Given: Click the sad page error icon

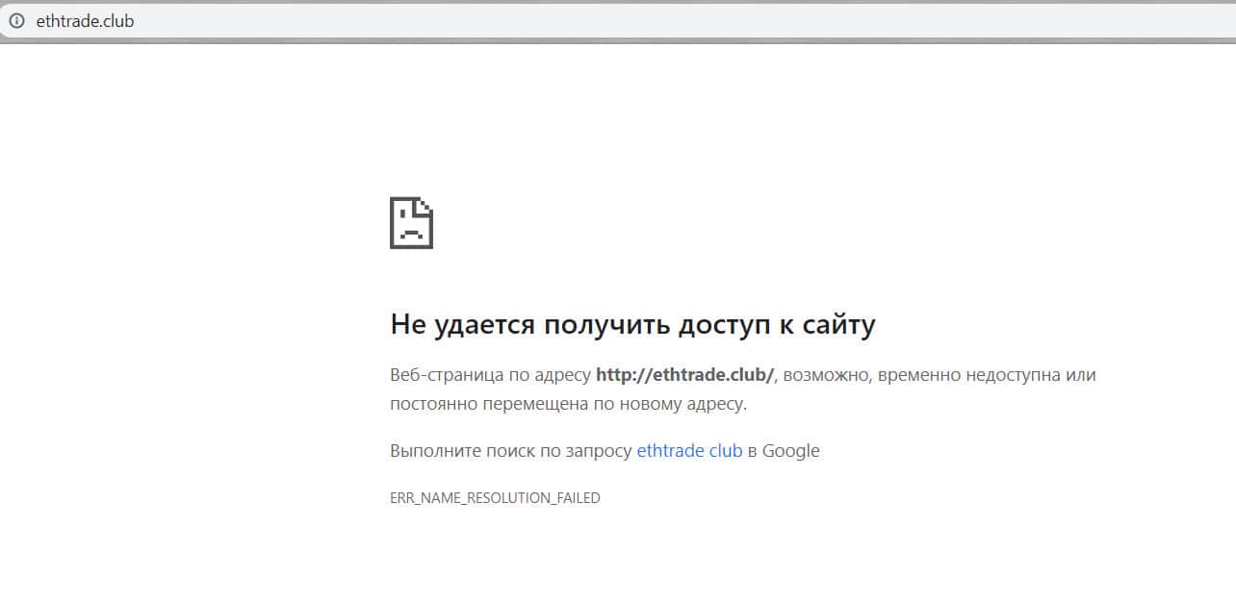Looking at the screenshot, I should [411, 222].
